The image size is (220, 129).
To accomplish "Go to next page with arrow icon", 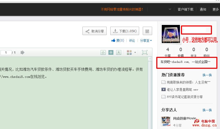I will 22,52.
